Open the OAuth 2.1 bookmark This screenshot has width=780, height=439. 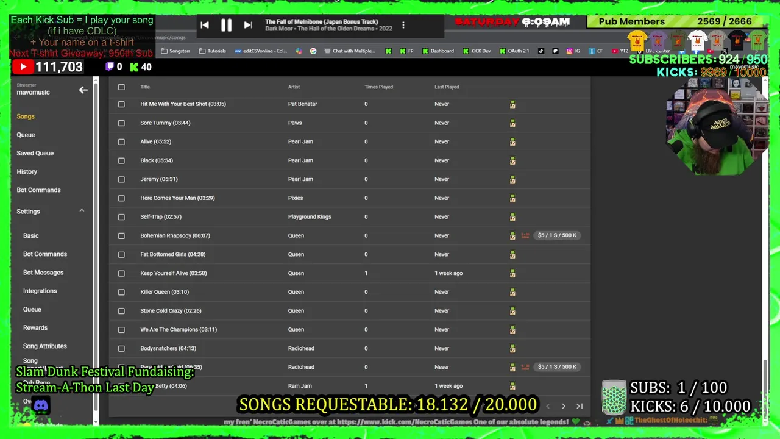click(514, 51)
